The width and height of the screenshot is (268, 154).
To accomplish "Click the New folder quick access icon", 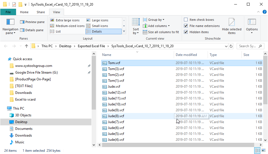I will click(20, 4).
